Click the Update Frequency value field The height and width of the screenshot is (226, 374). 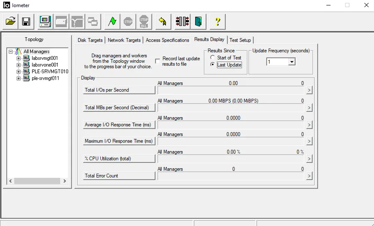[277, 62]
